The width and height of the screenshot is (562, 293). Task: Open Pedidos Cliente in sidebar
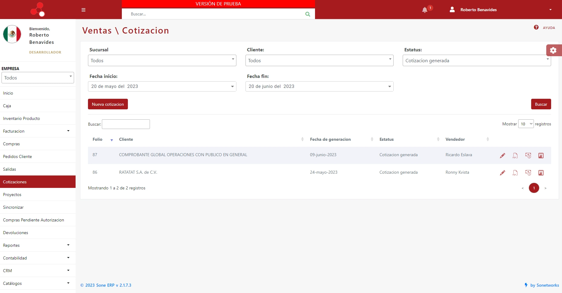point(38,156)
